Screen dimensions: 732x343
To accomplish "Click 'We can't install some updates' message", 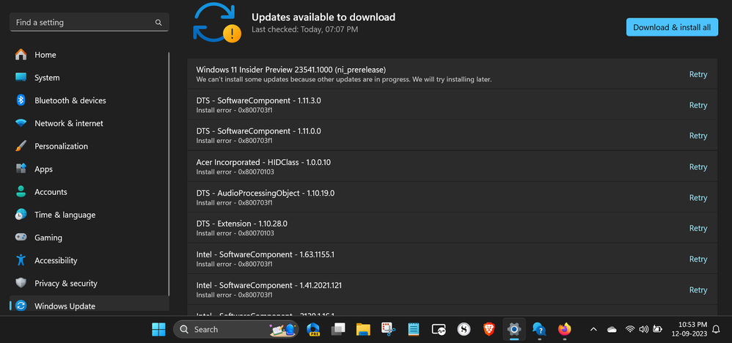I will (343, 79).
